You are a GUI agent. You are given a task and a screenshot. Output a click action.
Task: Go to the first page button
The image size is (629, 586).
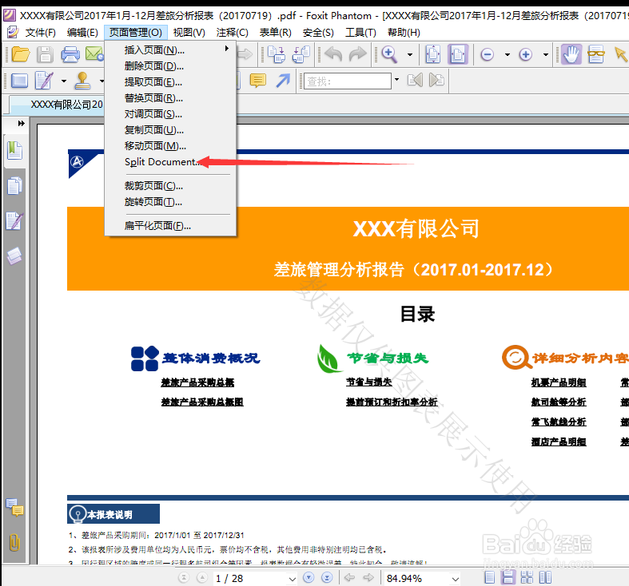click(x=184, y=577)
